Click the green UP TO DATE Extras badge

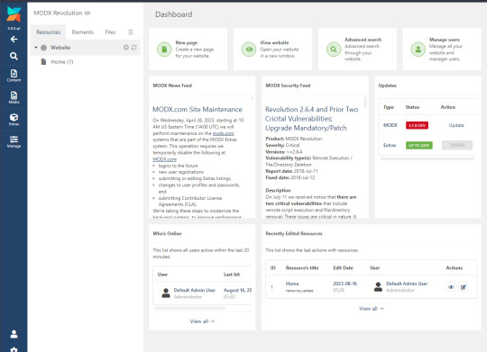419,145
